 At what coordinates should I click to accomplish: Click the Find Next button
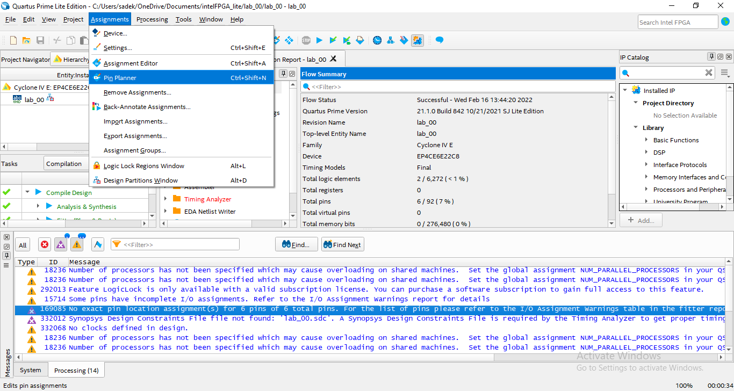(342, 245)
